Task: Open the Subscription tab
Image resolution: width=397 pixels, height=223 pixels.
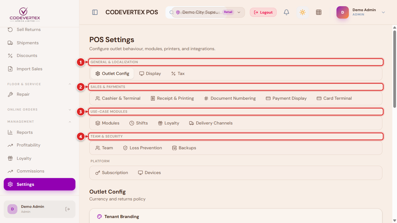Action: click(x=112, y=173)
